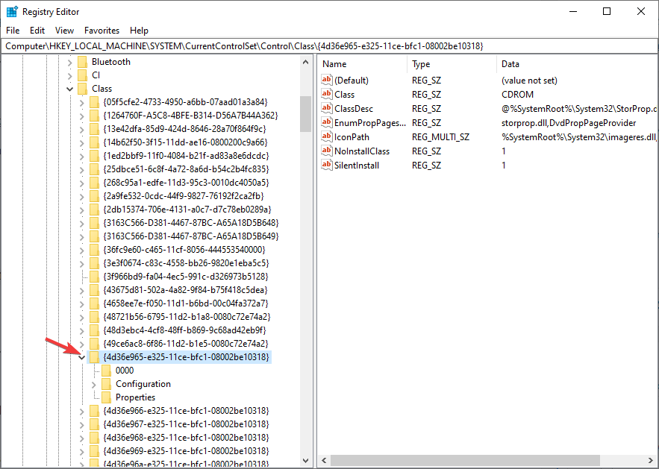Expand the Configuration subkey
Viewport: 659px width, 469px height.
[94, 384]
